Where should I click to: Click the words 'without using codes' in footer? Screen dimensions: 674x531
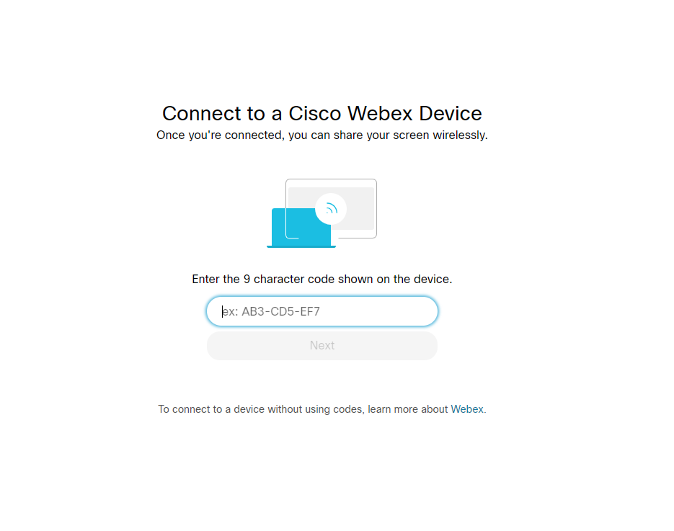316,409
